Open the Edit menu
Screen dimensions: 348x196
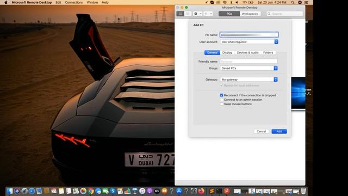click(58, 2)
